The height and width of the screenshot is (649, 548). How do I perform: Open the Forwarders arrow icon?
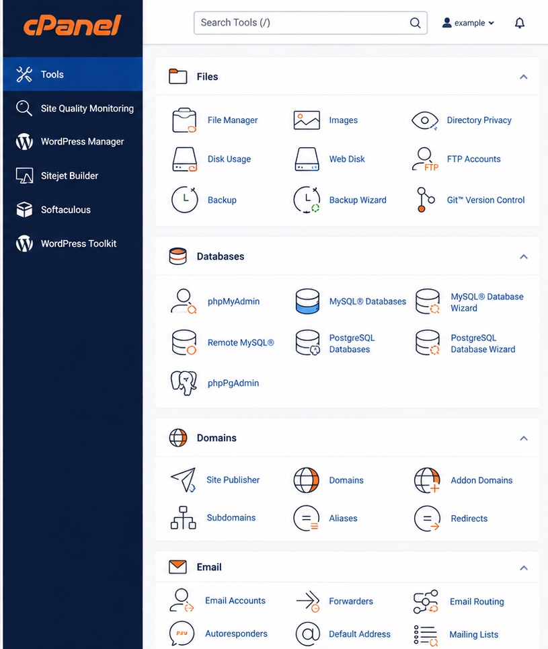pyautogui.click(x=308, y=601)
